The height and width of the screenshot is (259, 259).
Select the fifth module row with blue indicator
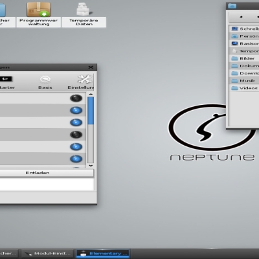(43, 147)
